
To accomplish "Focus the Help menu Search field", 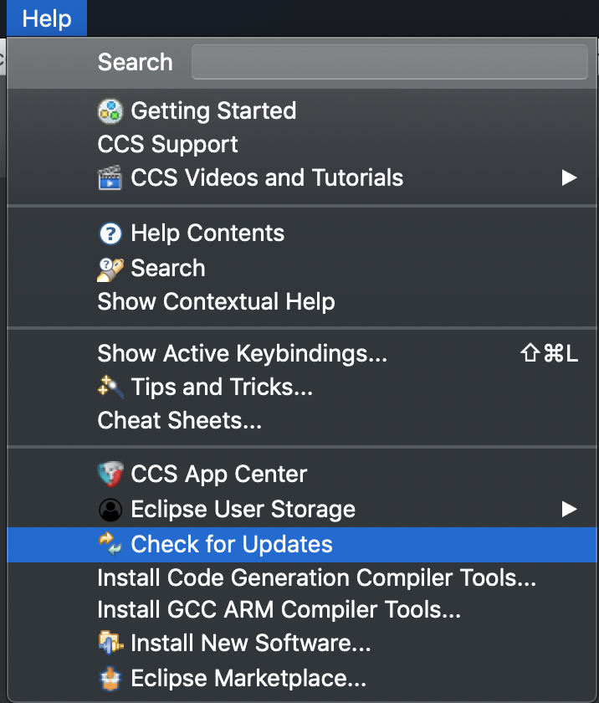I will coord(389,62).
